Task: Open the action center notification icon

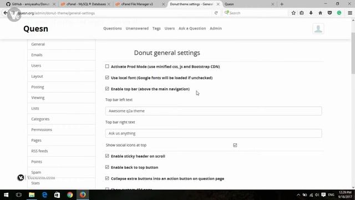Action: (x=323, y=195)
